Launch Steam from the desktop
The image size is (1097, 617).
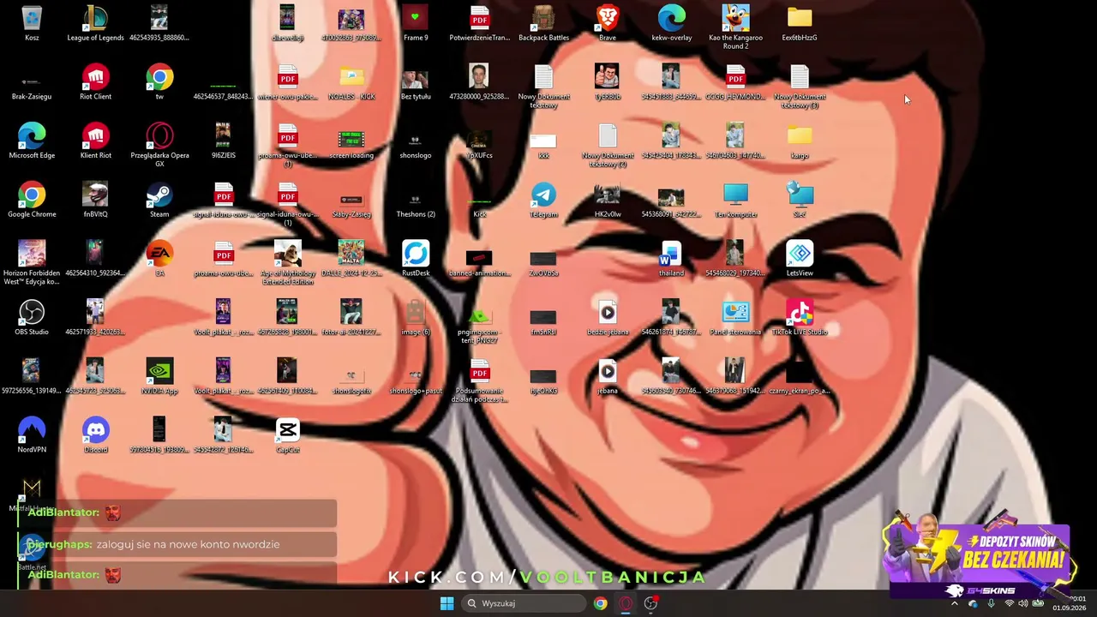click(159, 201)
